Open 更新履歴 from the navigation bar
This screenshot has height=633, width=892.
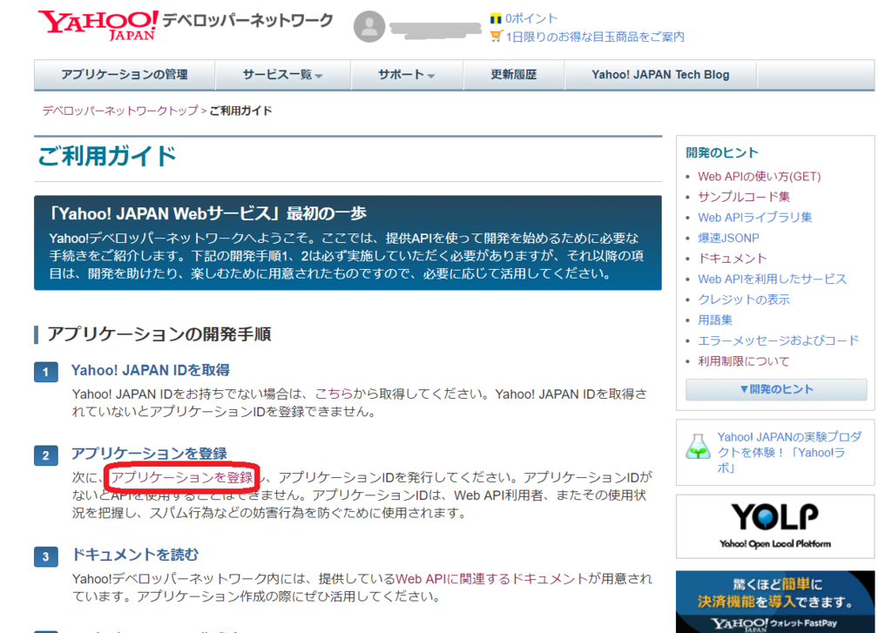coord(514,75)
